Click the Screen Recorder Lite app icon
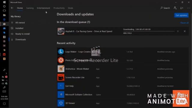The width and height of the screenshot is (192, 108). pos(61,77)
